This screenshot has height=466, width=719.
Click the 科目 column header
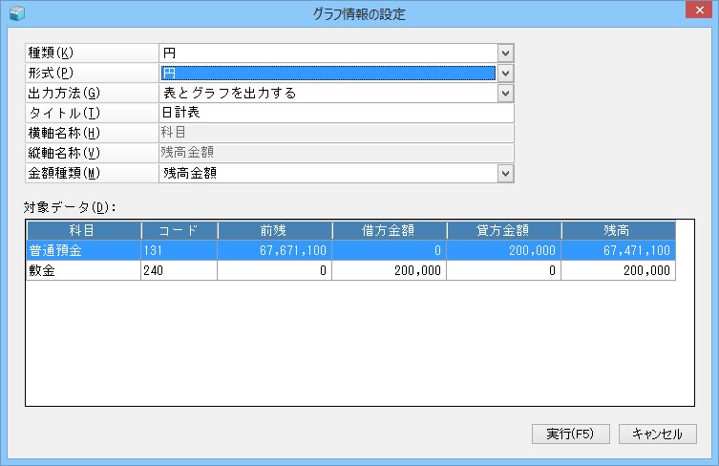click(83, 230)
